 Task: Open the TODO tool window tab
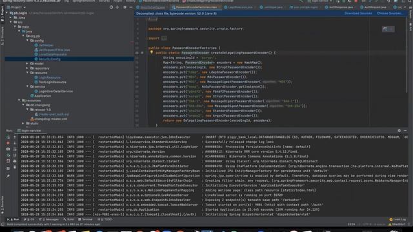105,219
